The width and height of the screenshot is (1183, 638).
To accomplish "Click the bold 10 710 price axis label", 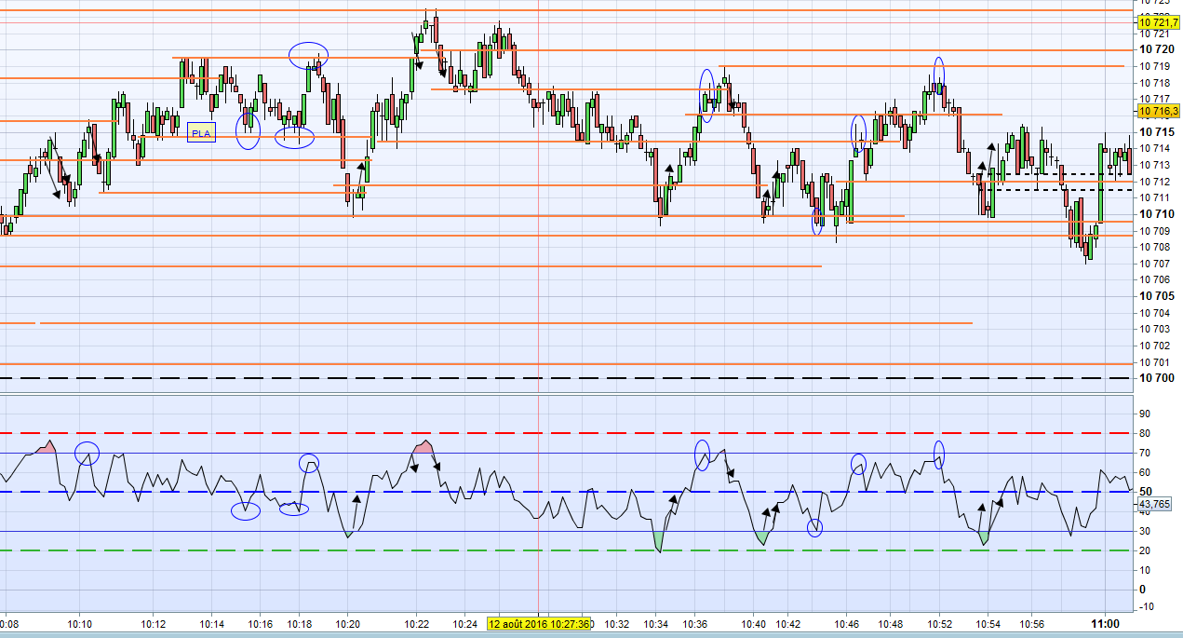I will coord(1156,214).
